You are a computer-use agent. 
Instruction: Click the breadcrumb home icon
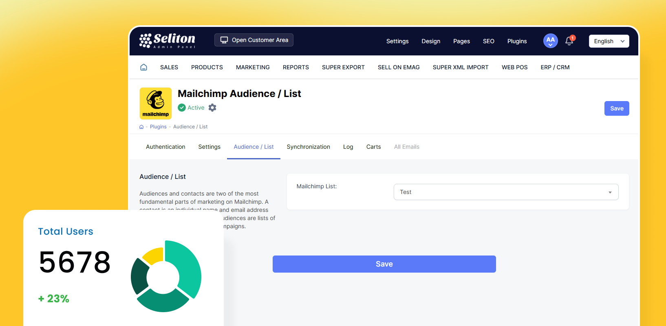[141, 127]
